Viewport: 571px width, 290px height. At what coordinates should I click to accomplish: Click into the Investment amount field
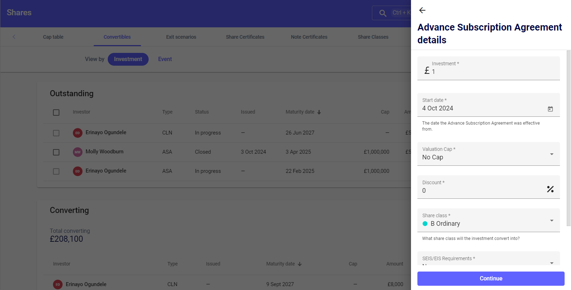(x=491, y=71)
